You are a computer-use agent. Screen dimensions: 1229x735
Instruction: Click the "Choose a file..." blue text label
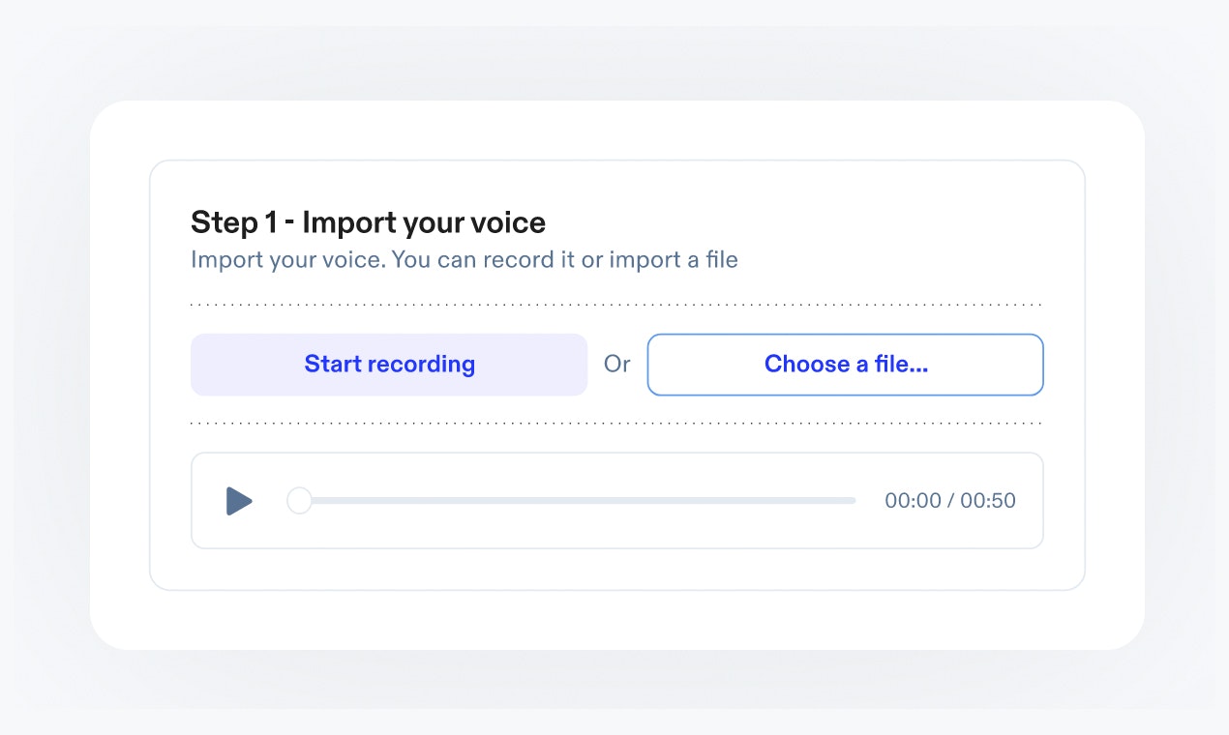[846, 365]
